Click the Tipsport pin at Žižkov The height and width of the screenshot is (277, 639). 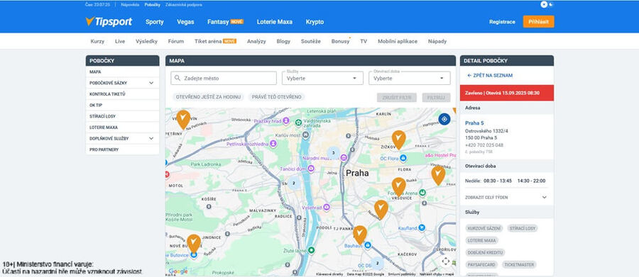point(398,140)
